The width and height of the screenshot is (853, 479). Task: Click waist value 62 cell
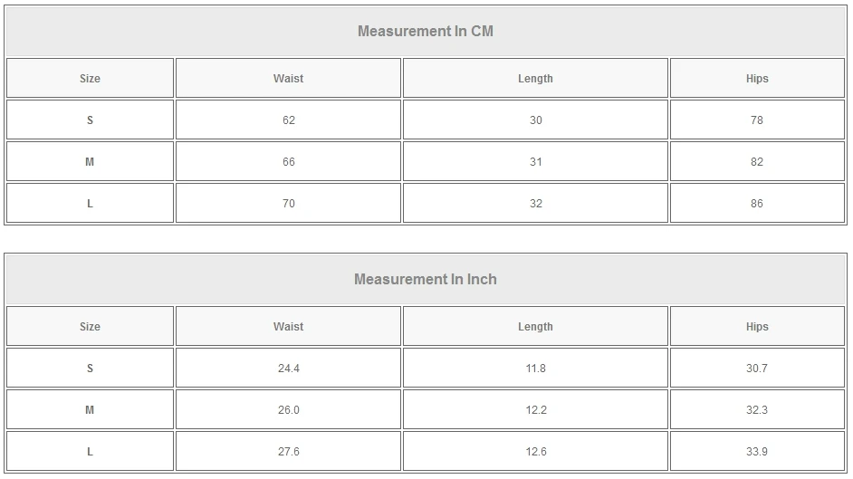288,120
